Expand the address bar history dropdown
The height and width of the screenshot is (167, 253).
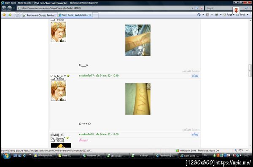click(x=192, y=8)
